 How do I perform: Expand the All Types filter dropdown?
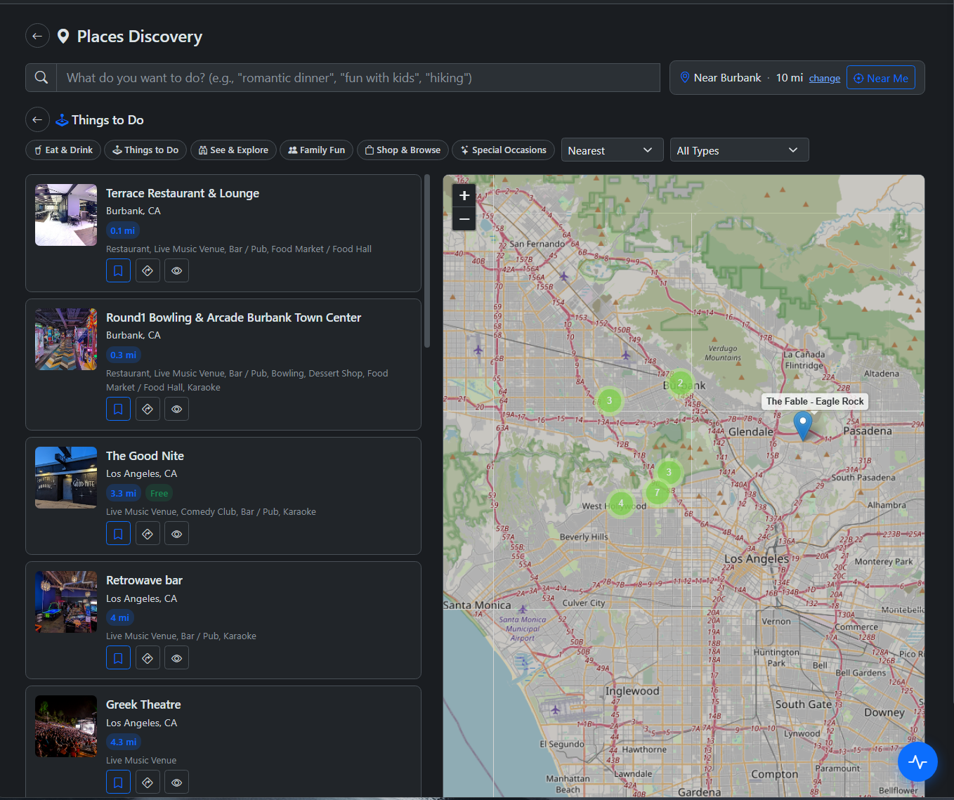(738, 150)
